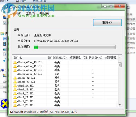Click the videos library icon in Explorer sidebar
The image size is (136, 117).
(5, 44)
